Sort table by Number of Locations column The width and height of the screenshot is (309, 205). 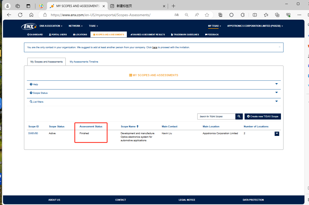click(x=256, y=127)
